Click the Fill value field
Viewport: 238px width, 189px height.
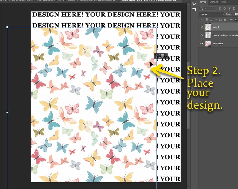click(236, 19)
